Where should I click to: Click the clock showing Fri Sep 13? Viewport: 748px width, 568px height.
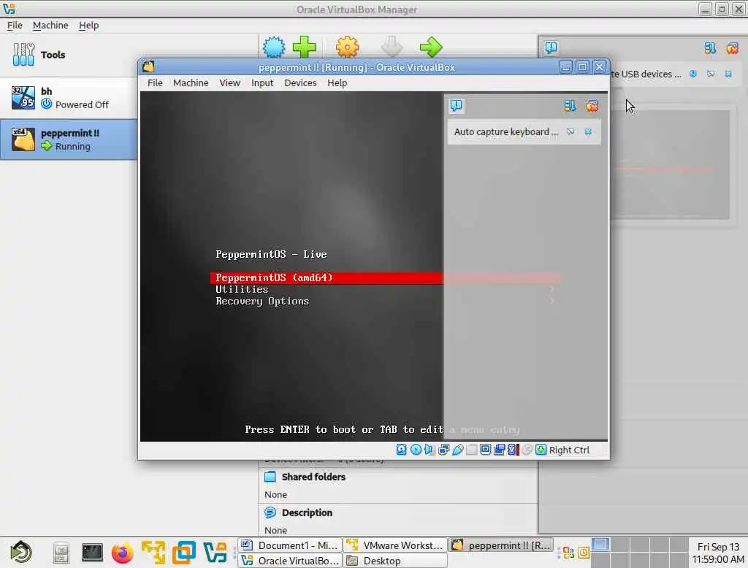tap(718, 553)
